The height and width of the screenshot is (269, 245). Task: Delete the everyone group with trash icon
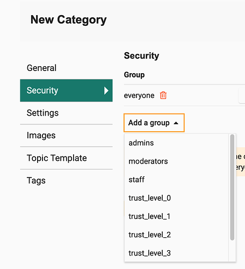tap(163, 95)
